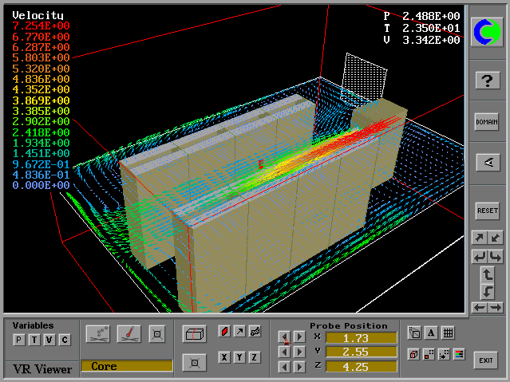
Task: Click the 3D wireframe box icon
Action: click(193, 332)
